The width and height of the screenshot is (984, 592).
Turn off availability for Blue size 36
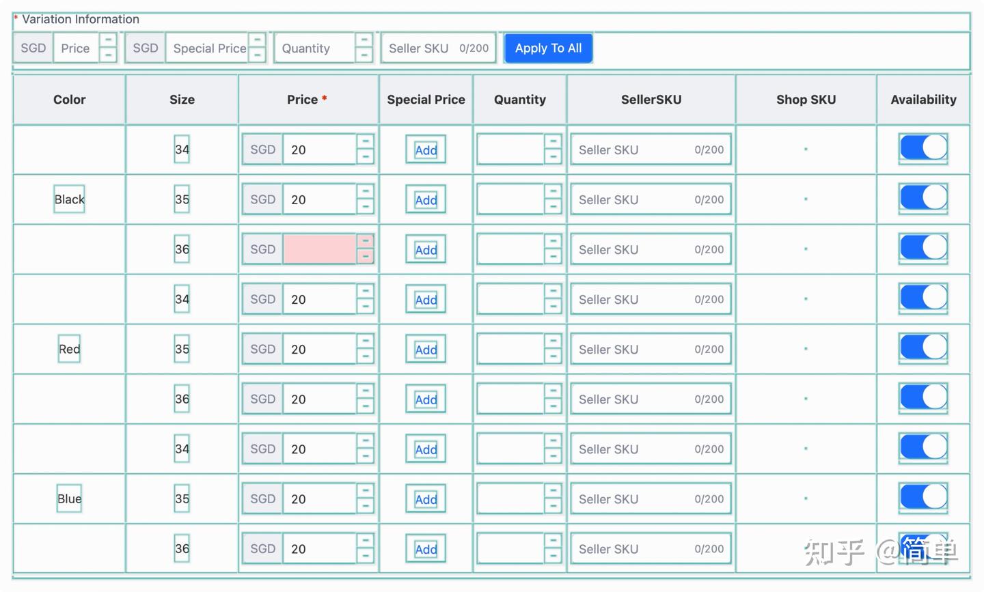click(x=923, y=546)
